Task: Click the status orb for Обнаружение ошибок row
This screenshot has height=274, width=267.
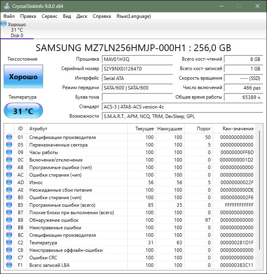Action: click(9, 220)
